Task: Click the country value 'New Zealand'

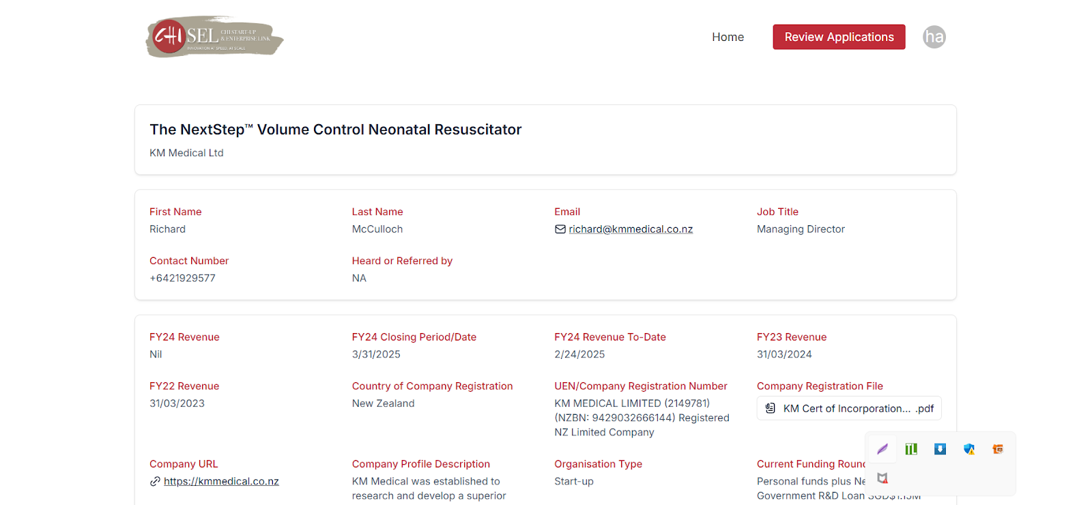Action: 383,403
